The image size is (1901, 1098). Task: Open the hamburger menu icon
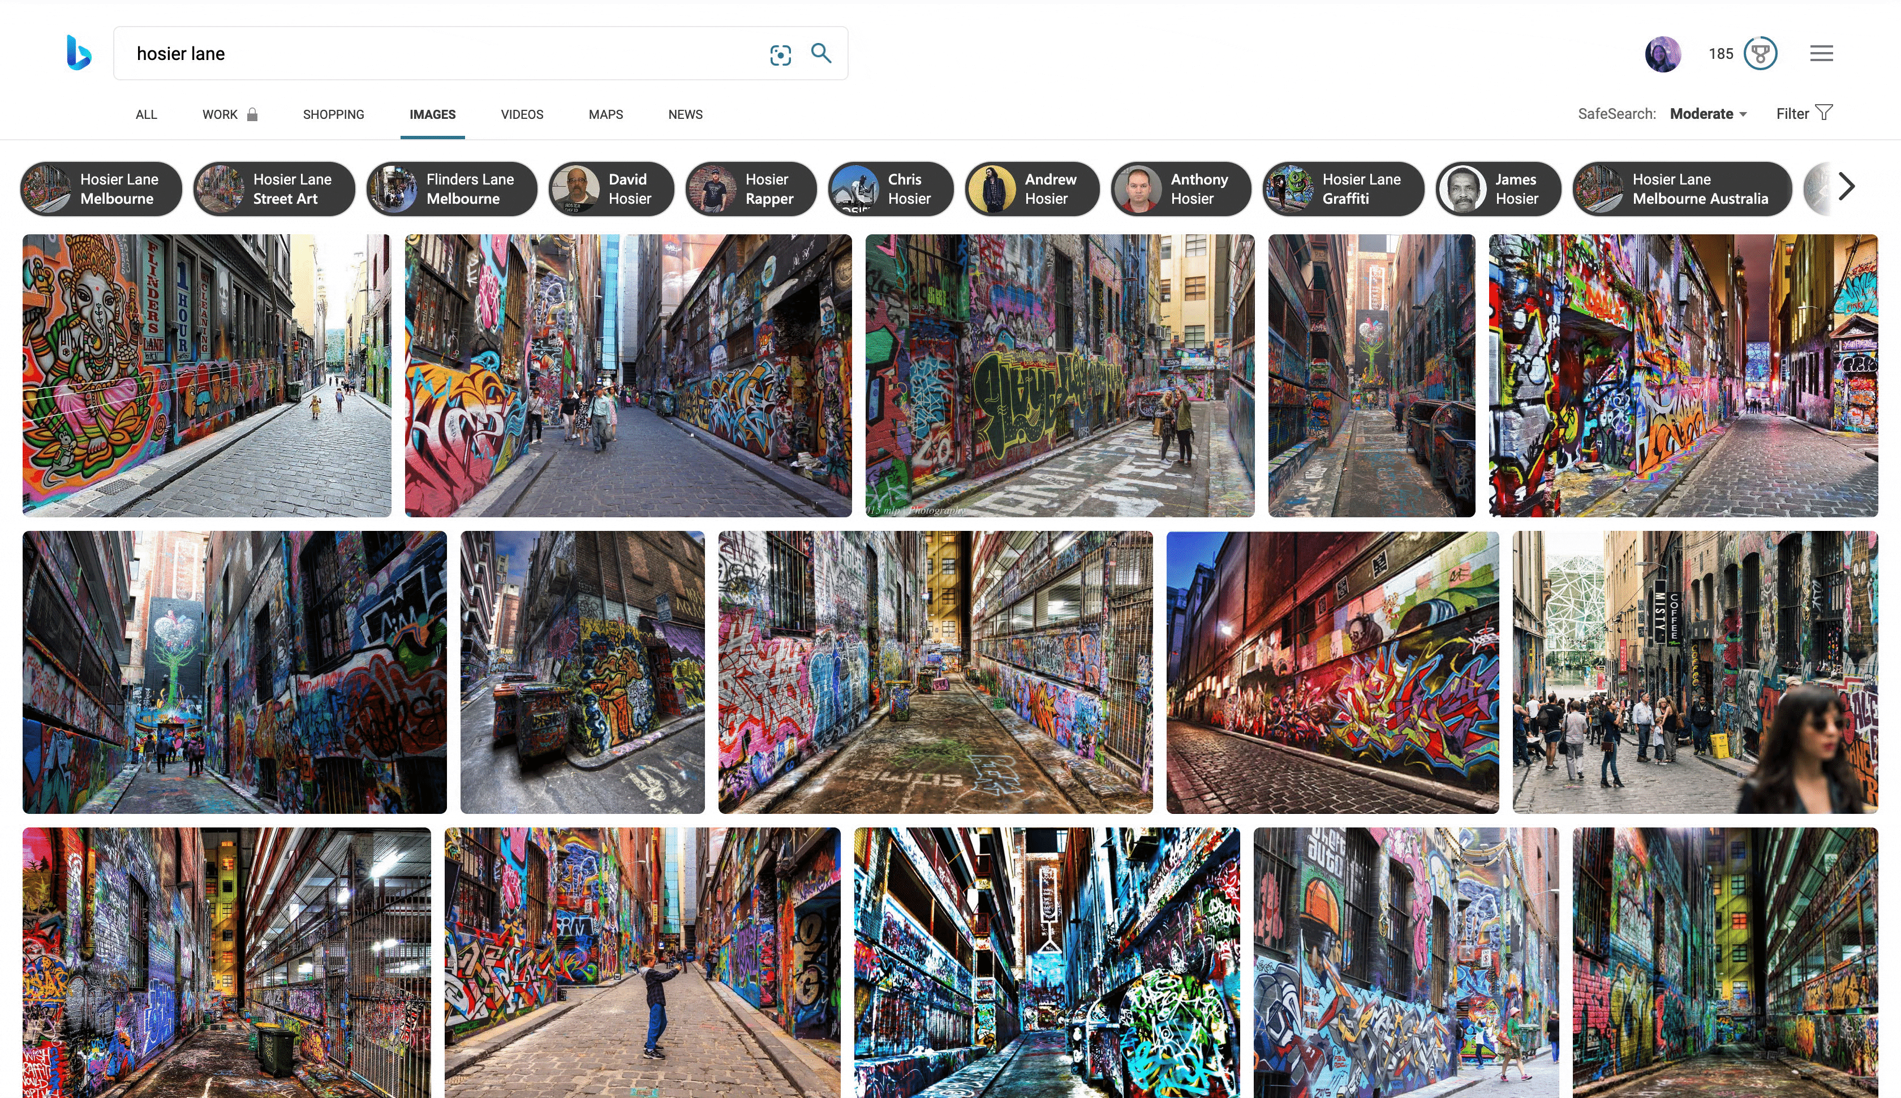click(1821, 54)
